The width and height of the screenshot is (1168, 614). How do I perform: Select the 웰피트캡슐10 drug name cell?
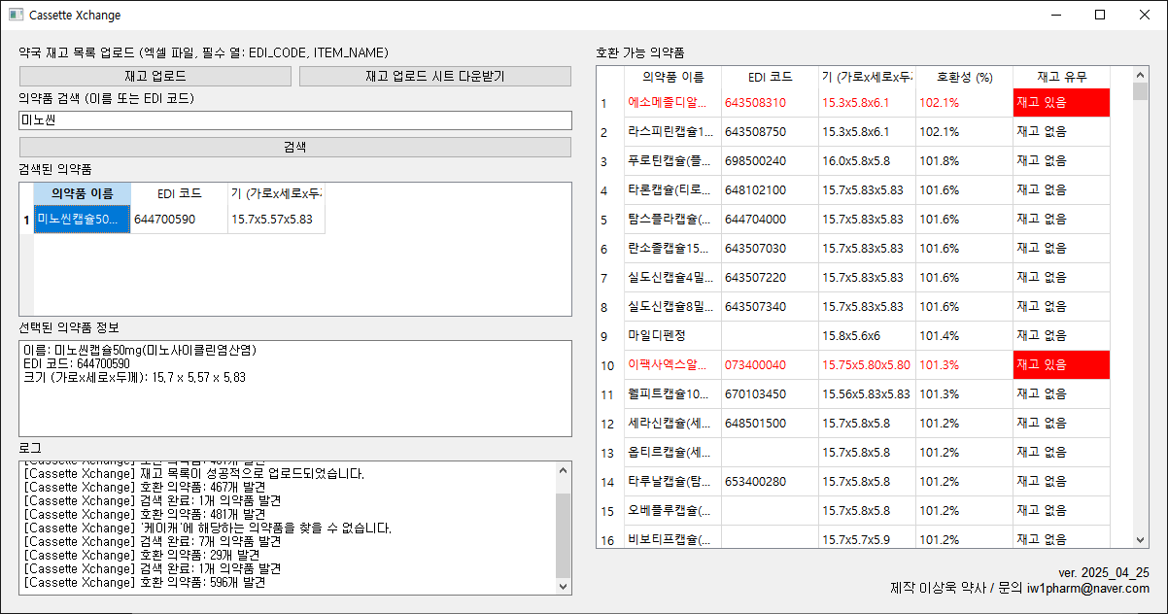pos(672,394)
